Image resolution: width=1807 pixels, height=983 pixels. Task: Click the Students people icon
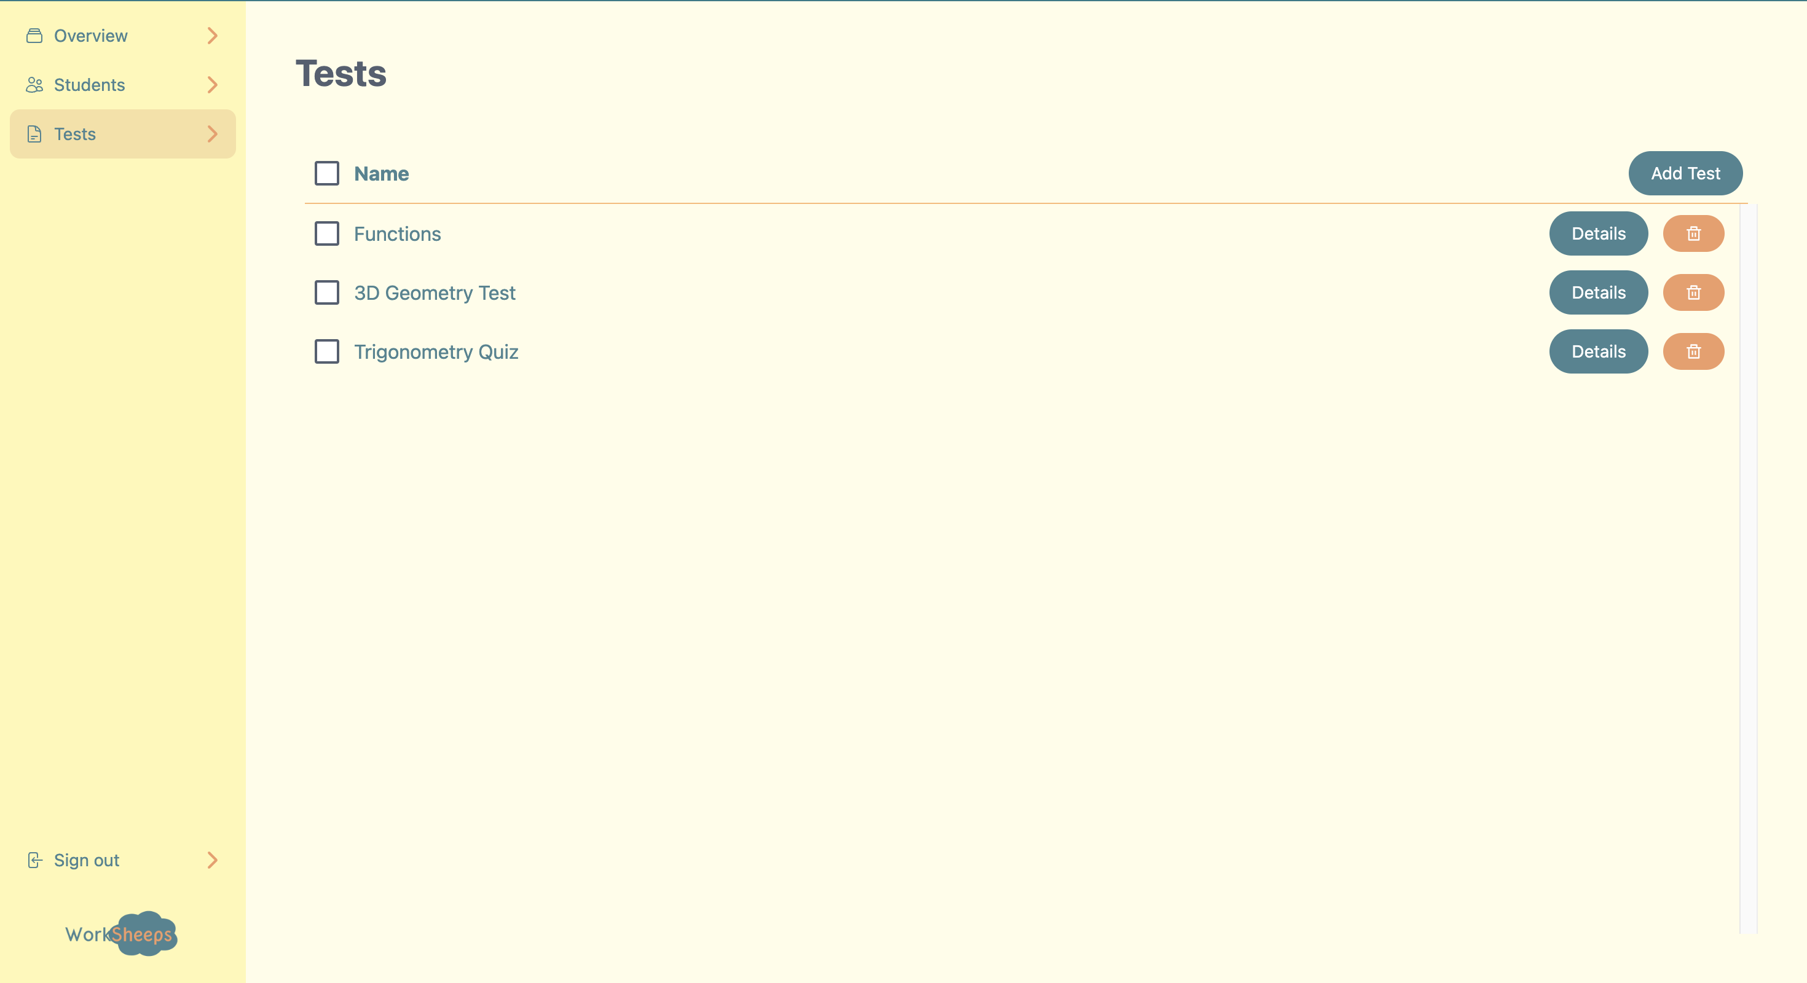click(34, 85)
